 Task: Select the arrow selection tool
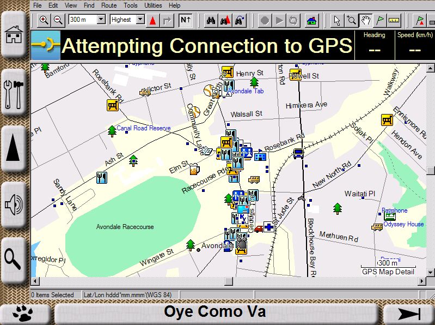point(337,20)
